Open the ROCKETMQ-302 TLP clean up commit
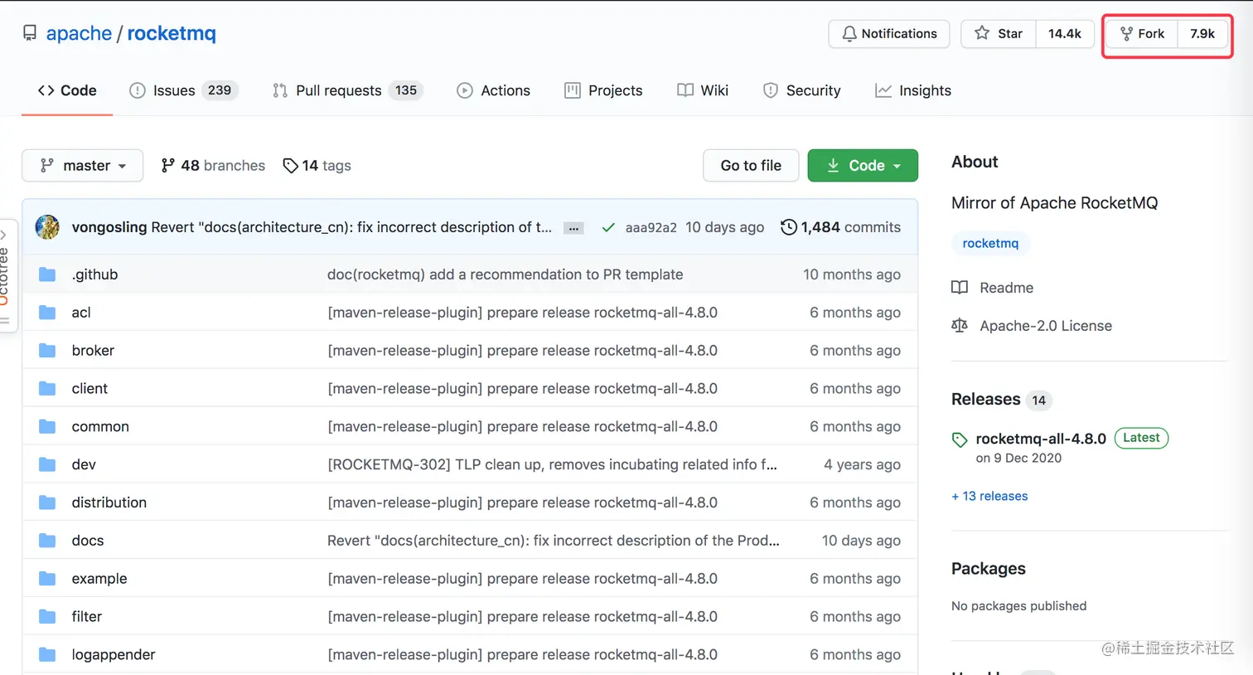 [x=552, y=464]
